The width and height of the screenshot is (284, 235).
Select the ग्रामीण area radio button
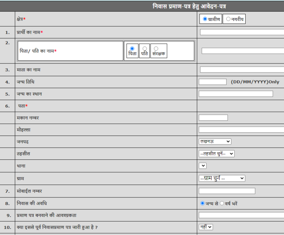point(205,19)
